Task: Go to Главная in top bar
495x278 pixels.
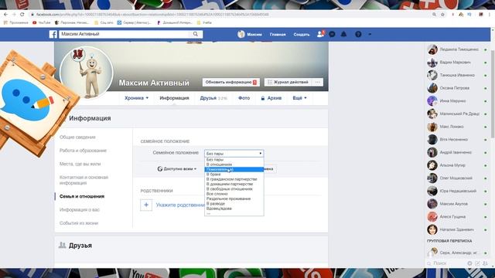Action: [278, 34]
